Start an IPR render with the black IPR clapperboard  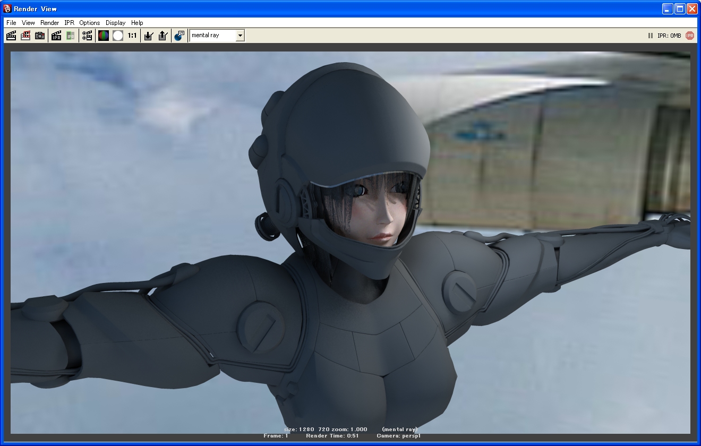[x=56, y=36]
